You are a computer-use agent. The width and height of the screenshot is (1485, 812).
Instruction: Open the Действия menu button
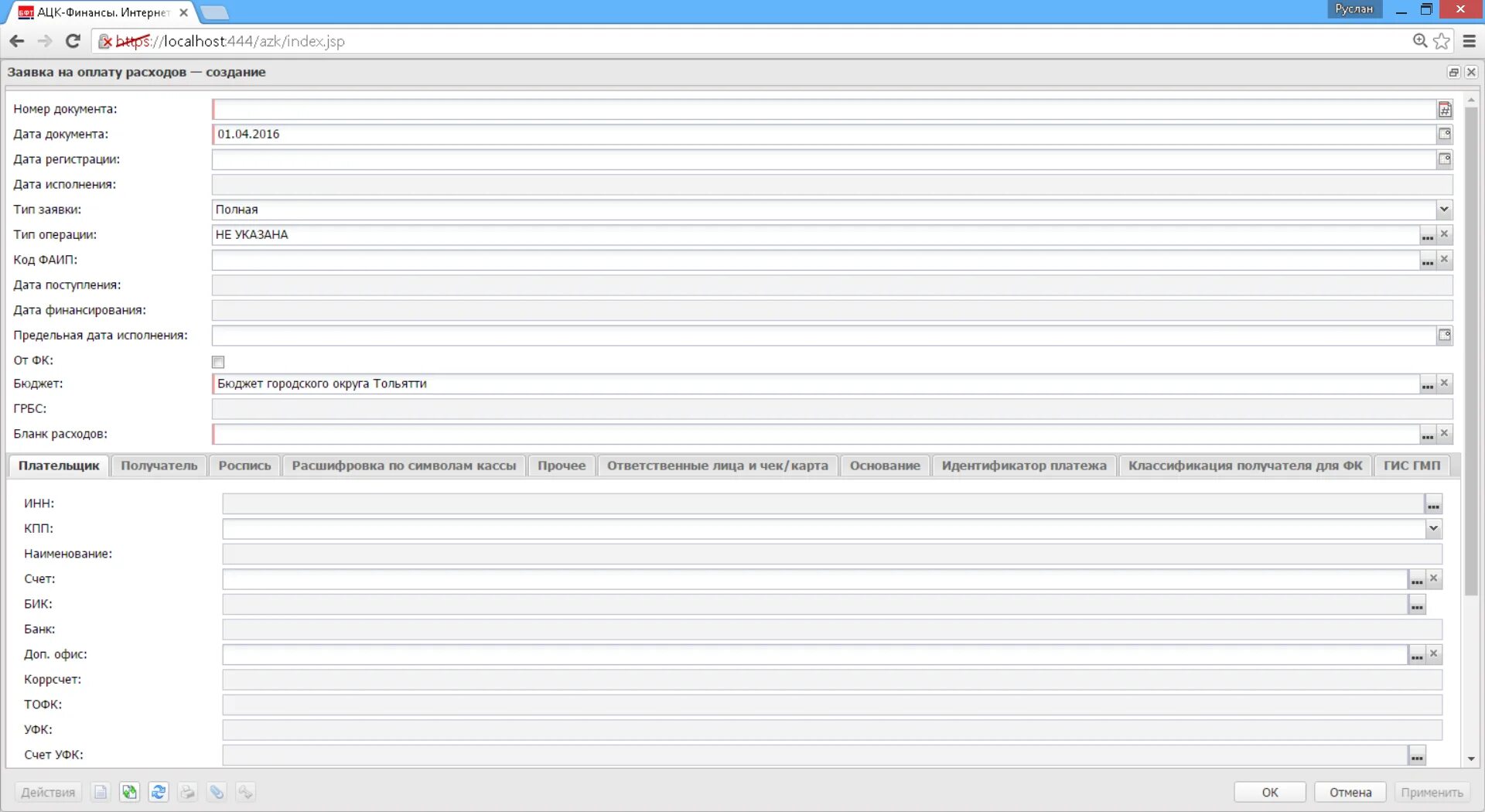[x=48, y=792]
